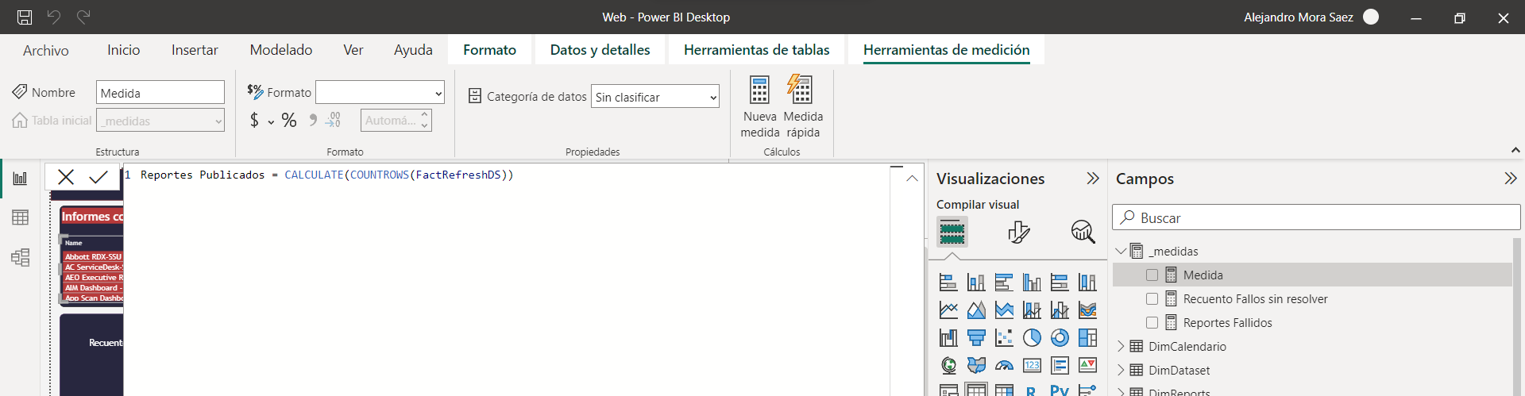The image size is (1525, 396).
Task: Switch to Herramientas de tablas tab
Action: coord(756,50)
